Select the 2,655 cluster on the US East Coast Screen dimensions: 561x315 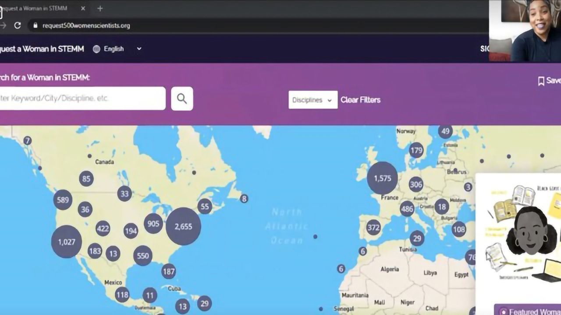tap(183, 226)
